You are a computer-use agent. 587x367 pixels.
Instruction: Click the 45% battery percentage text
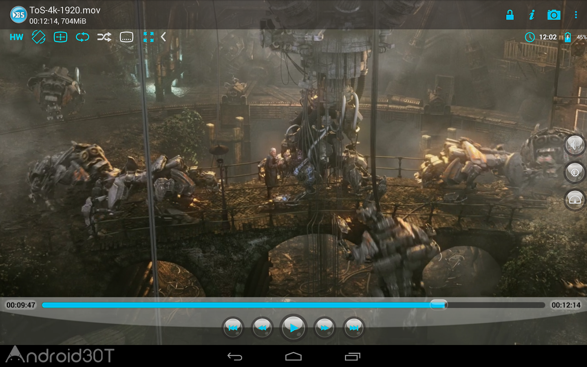coord(582,37)
